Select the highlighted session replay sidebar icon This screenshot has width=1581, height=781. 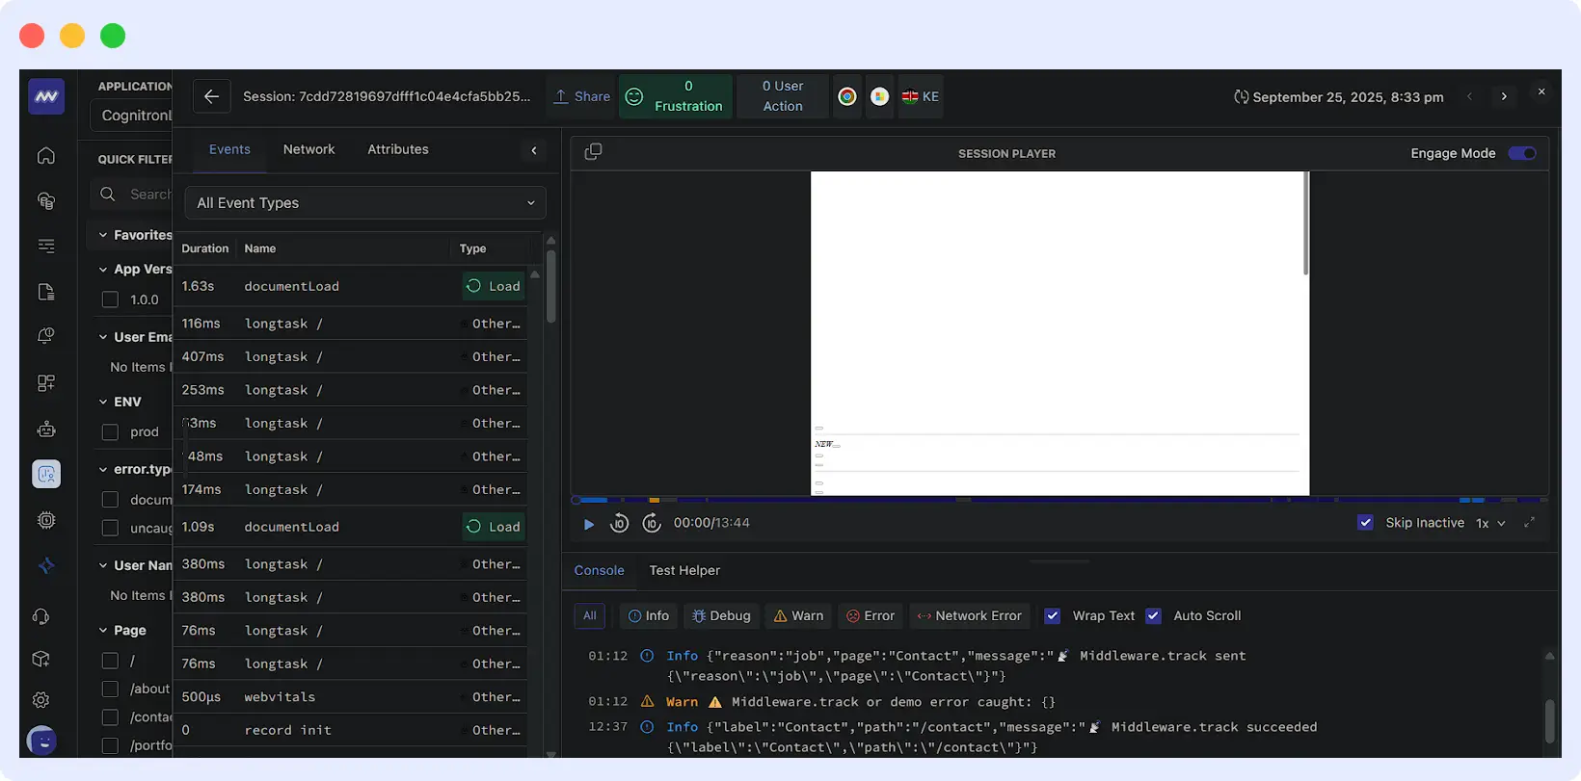click(46, 474)
